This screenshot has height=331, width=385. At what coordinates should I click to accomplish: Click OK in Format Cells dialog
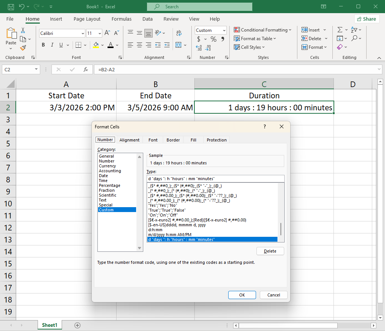pos(242,295)
